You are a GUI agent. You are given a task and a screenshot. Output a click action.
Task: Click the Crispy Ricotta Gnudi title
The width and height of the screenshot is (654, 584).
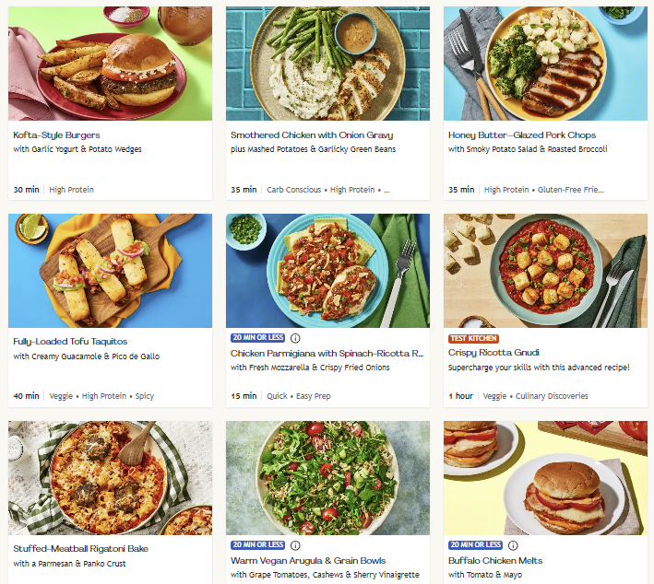point(493,352)
